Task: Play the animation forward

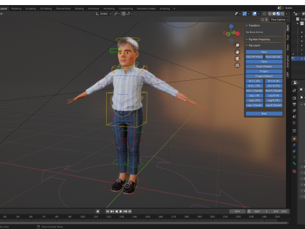Action: [121, 211]
